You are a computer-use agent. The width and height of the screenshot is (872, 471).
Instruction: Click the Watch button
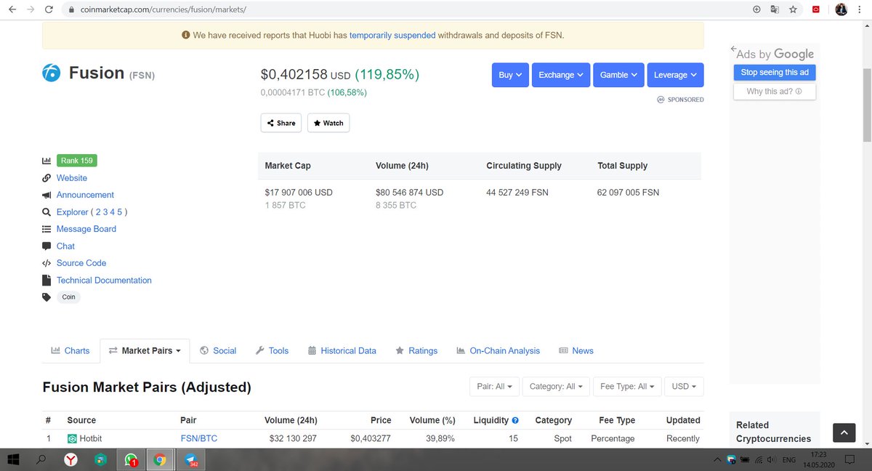tap(328, 123)
